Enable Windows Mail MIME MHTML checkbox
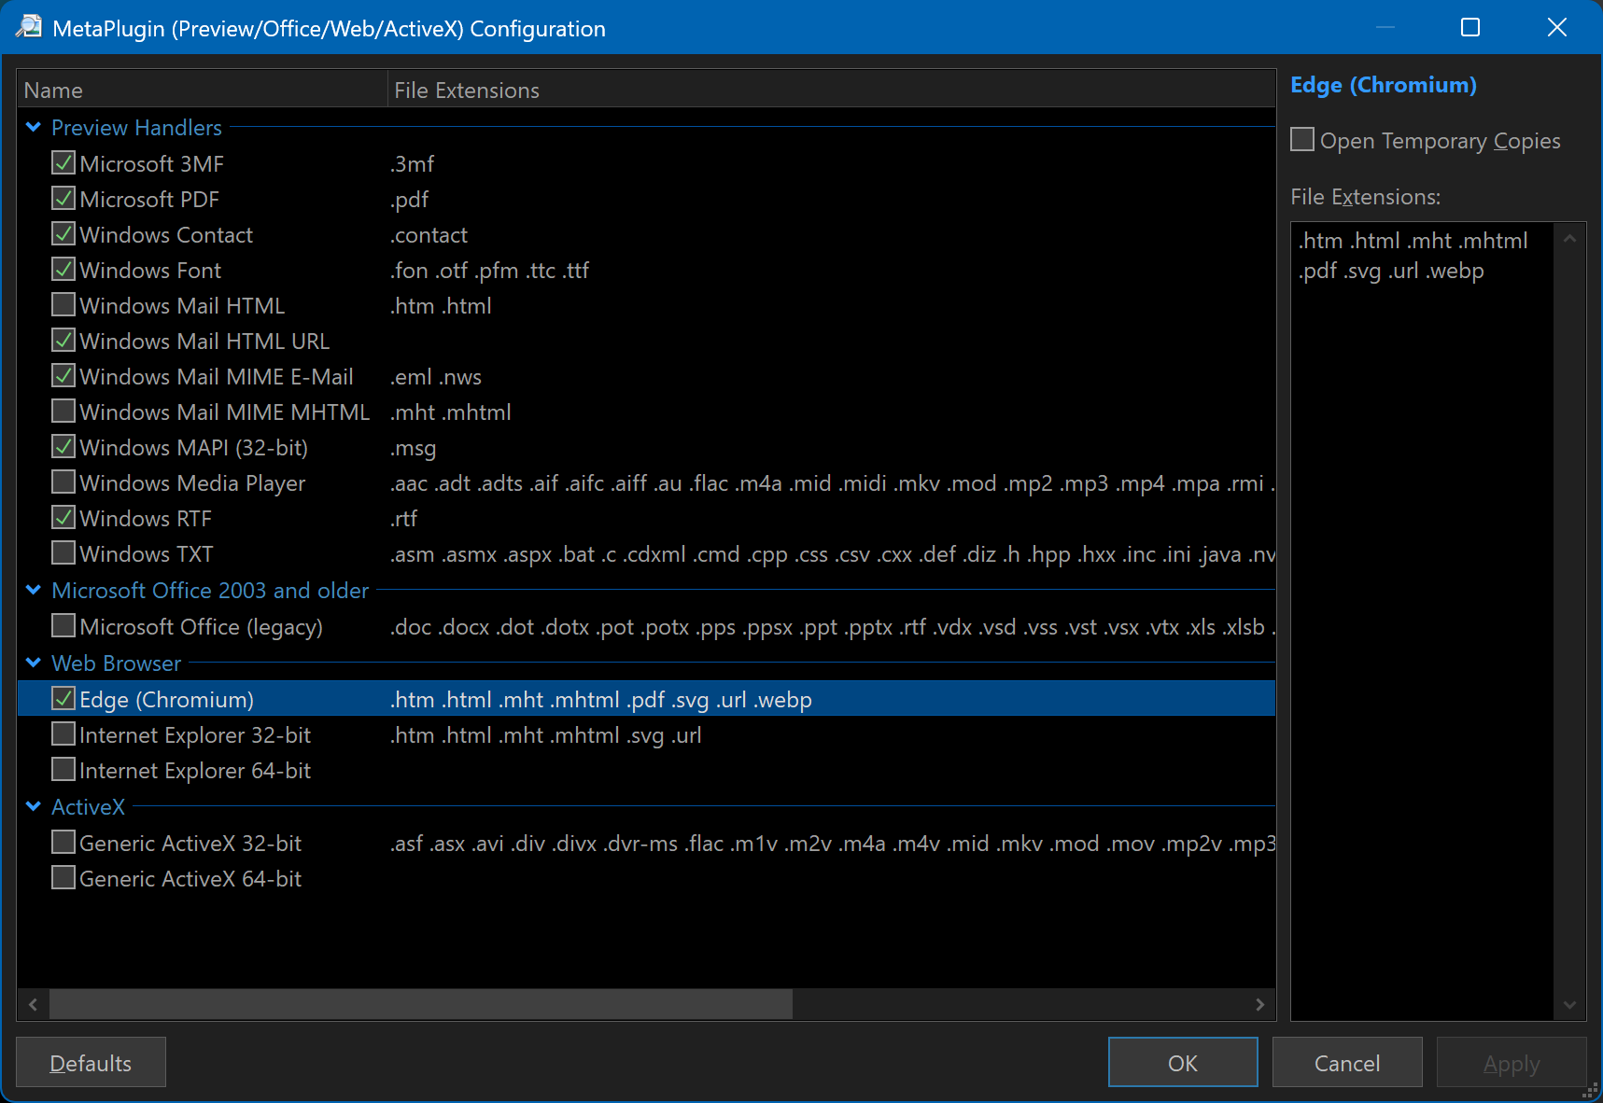 tap(63, 412)
